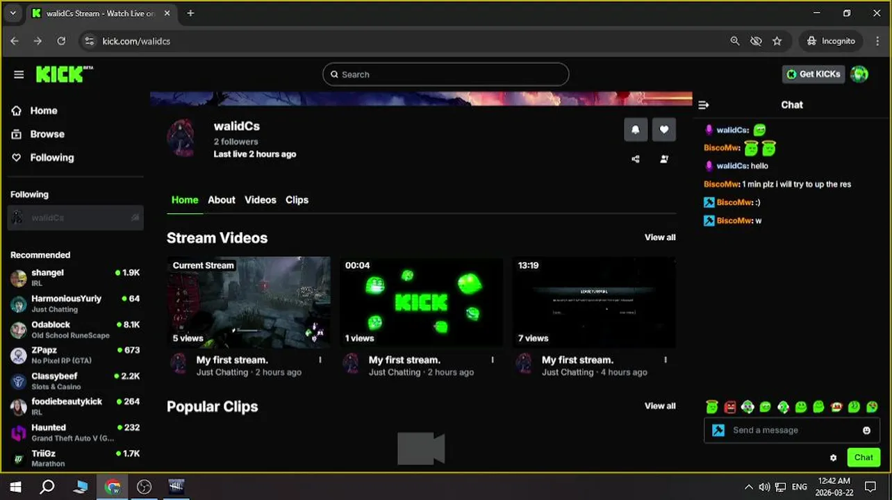The image size is (892, 500).
Task: Open Windows Start menu
Action: click(15, 487)
